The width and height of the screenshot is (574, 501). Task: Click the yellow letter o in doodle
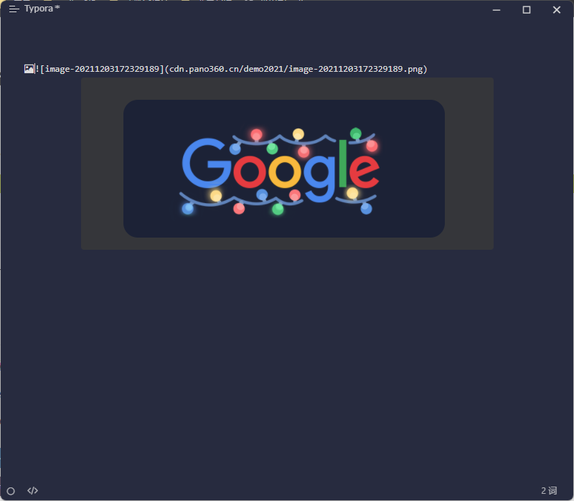(x=285, y=172)
